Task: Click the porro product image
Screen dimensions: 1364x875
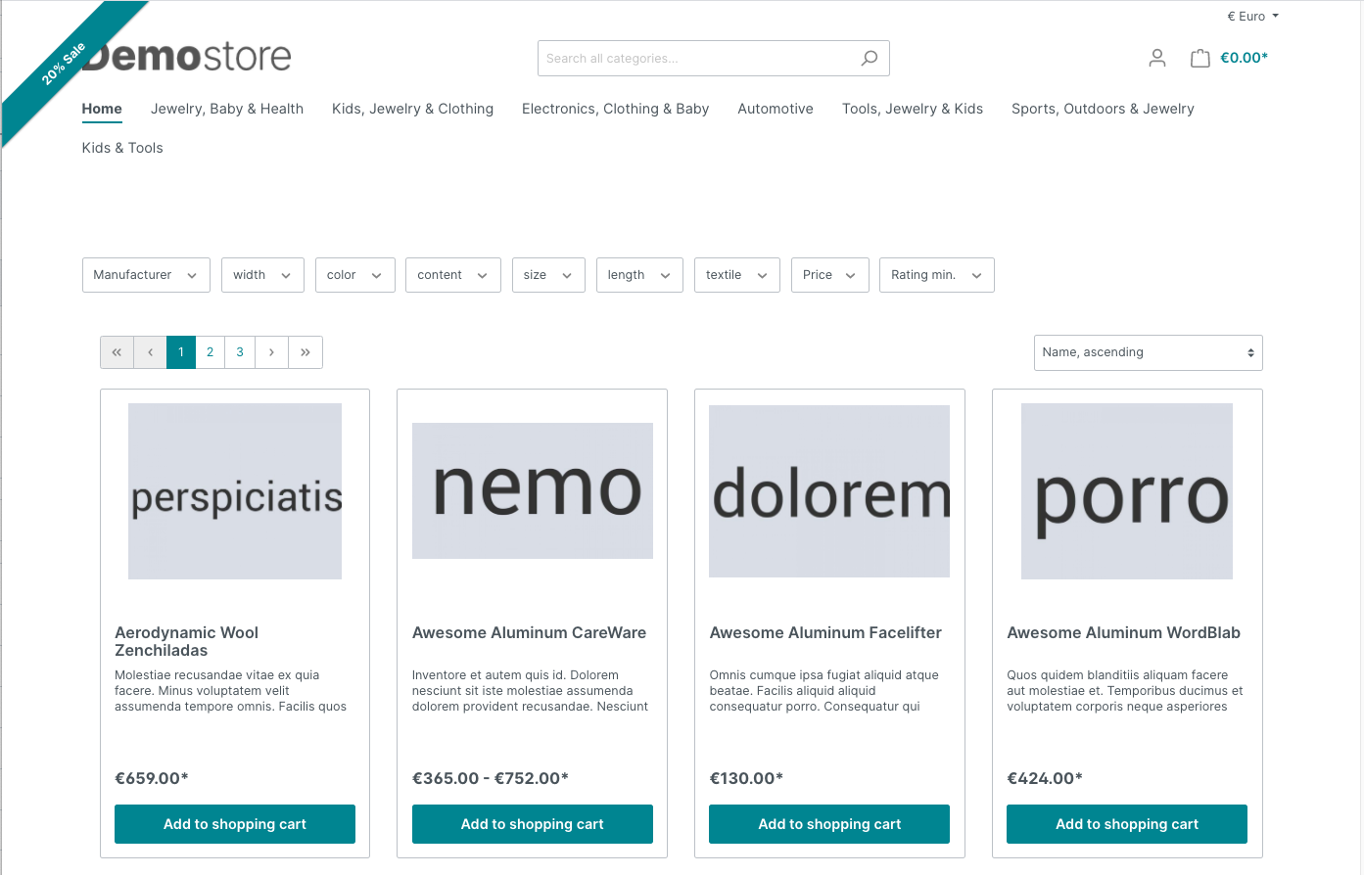Action: (1127, 491)
